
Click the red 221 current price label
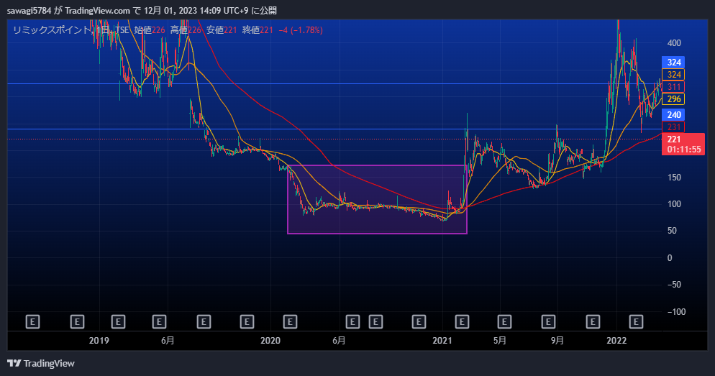click(x=674, y=139)
